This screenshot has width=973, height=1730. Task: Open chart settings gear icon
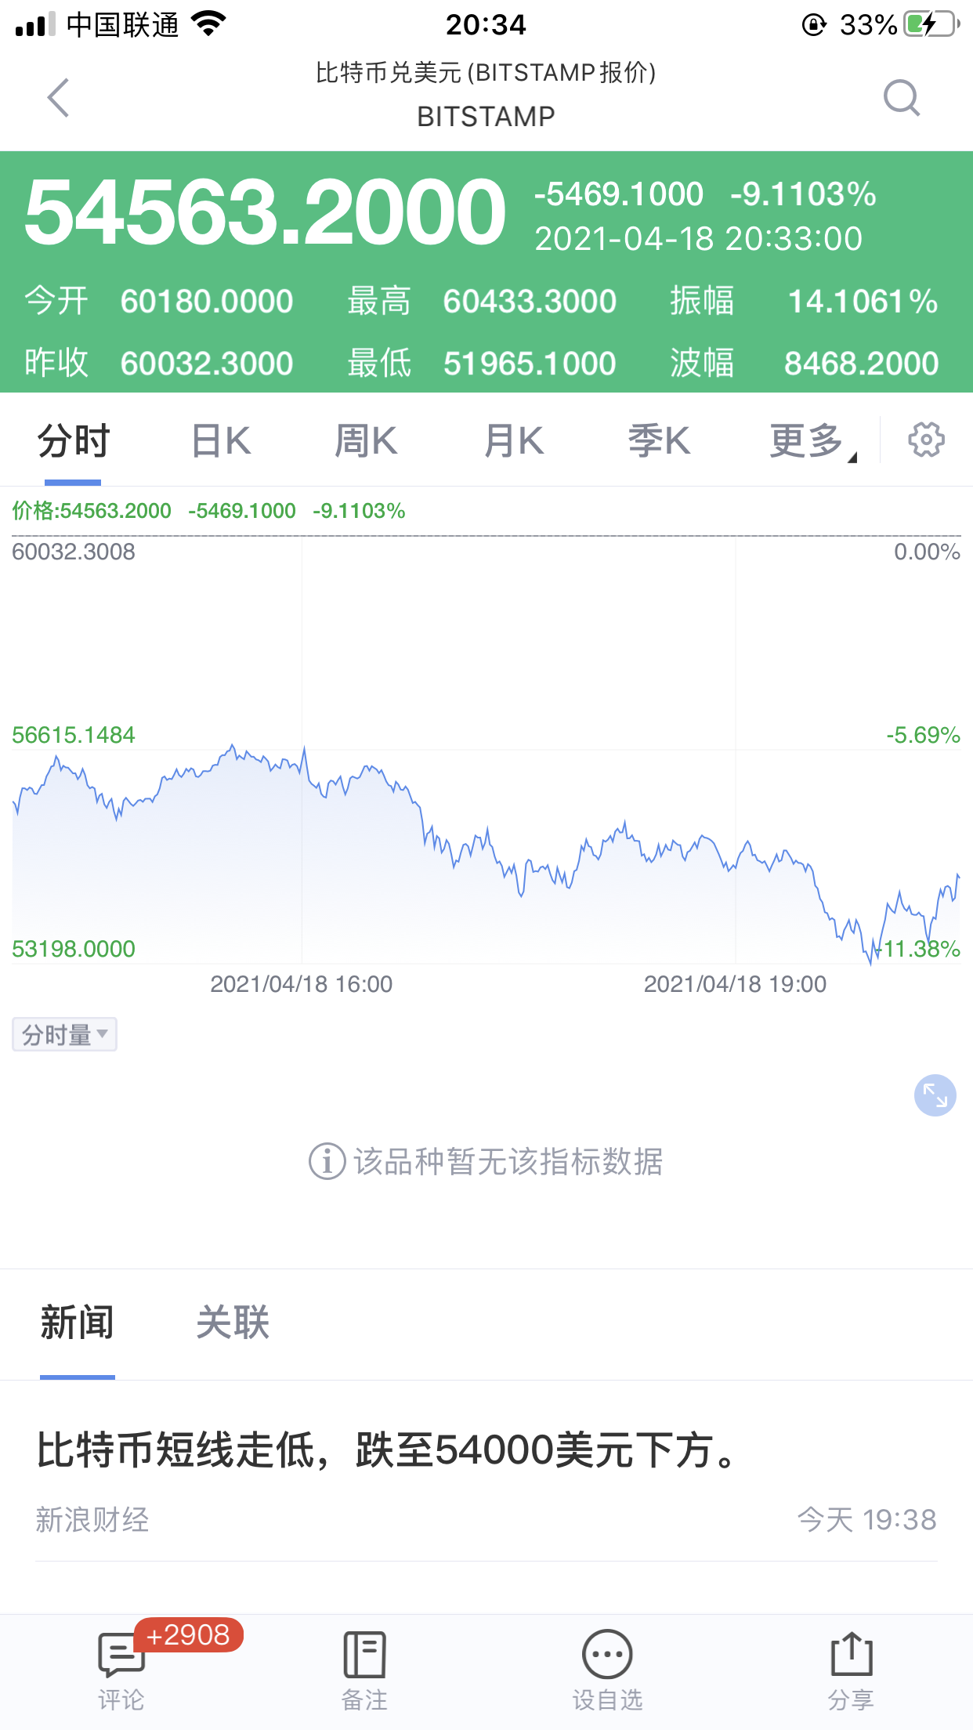(926, 440)
